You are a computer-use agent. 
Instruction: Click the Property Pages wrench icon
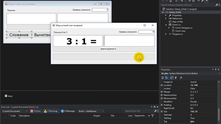(181, 78)
